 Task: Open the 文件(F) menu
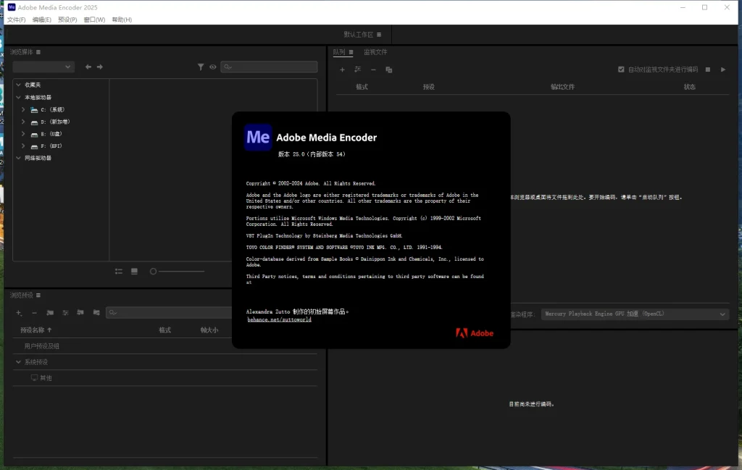(16, 20)
